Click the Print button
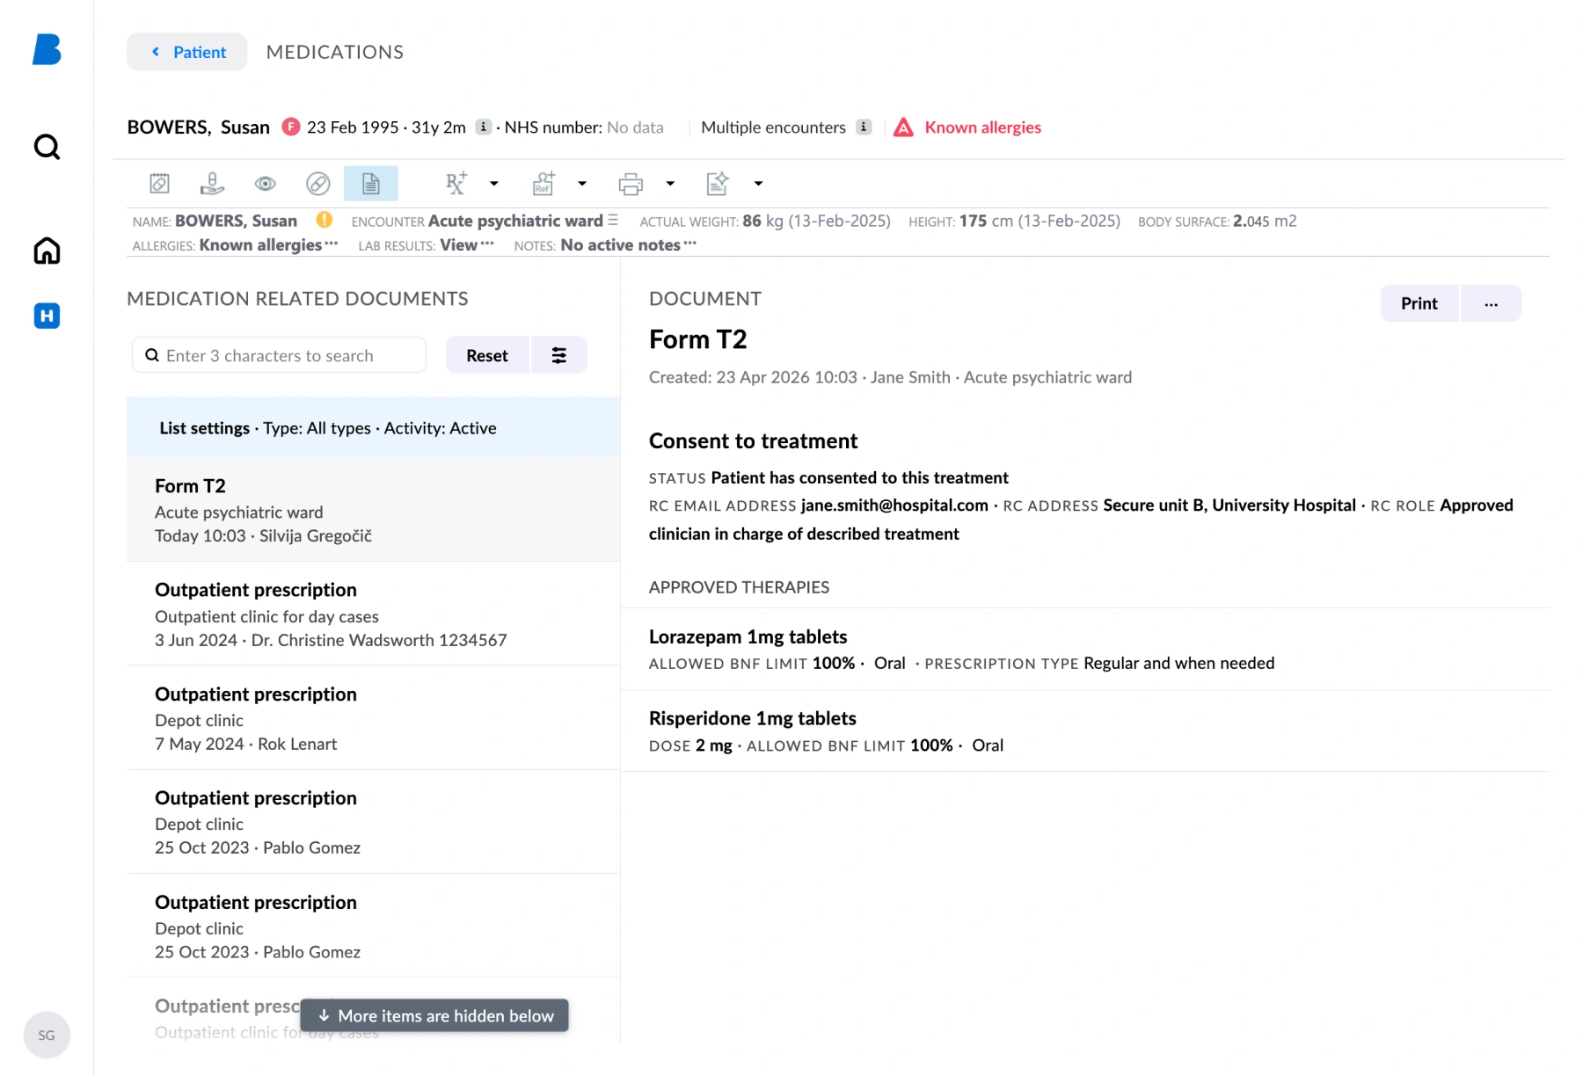Image resolution: width=1583 pixels, height=1076 pixels. 1419,303
